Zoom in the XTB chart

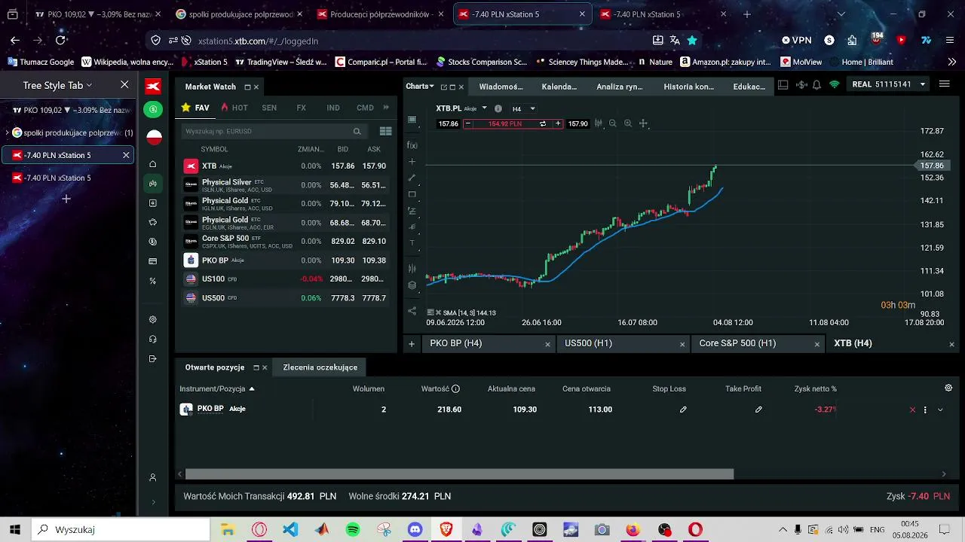(628, 123)
